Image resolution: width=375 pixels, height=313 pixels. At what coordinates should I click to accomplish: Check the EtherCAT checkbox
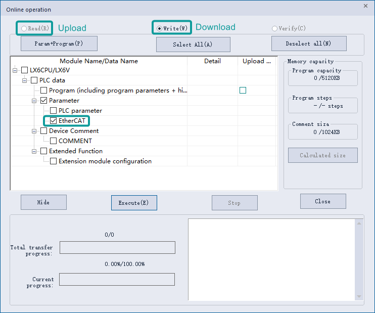point(53,121)
